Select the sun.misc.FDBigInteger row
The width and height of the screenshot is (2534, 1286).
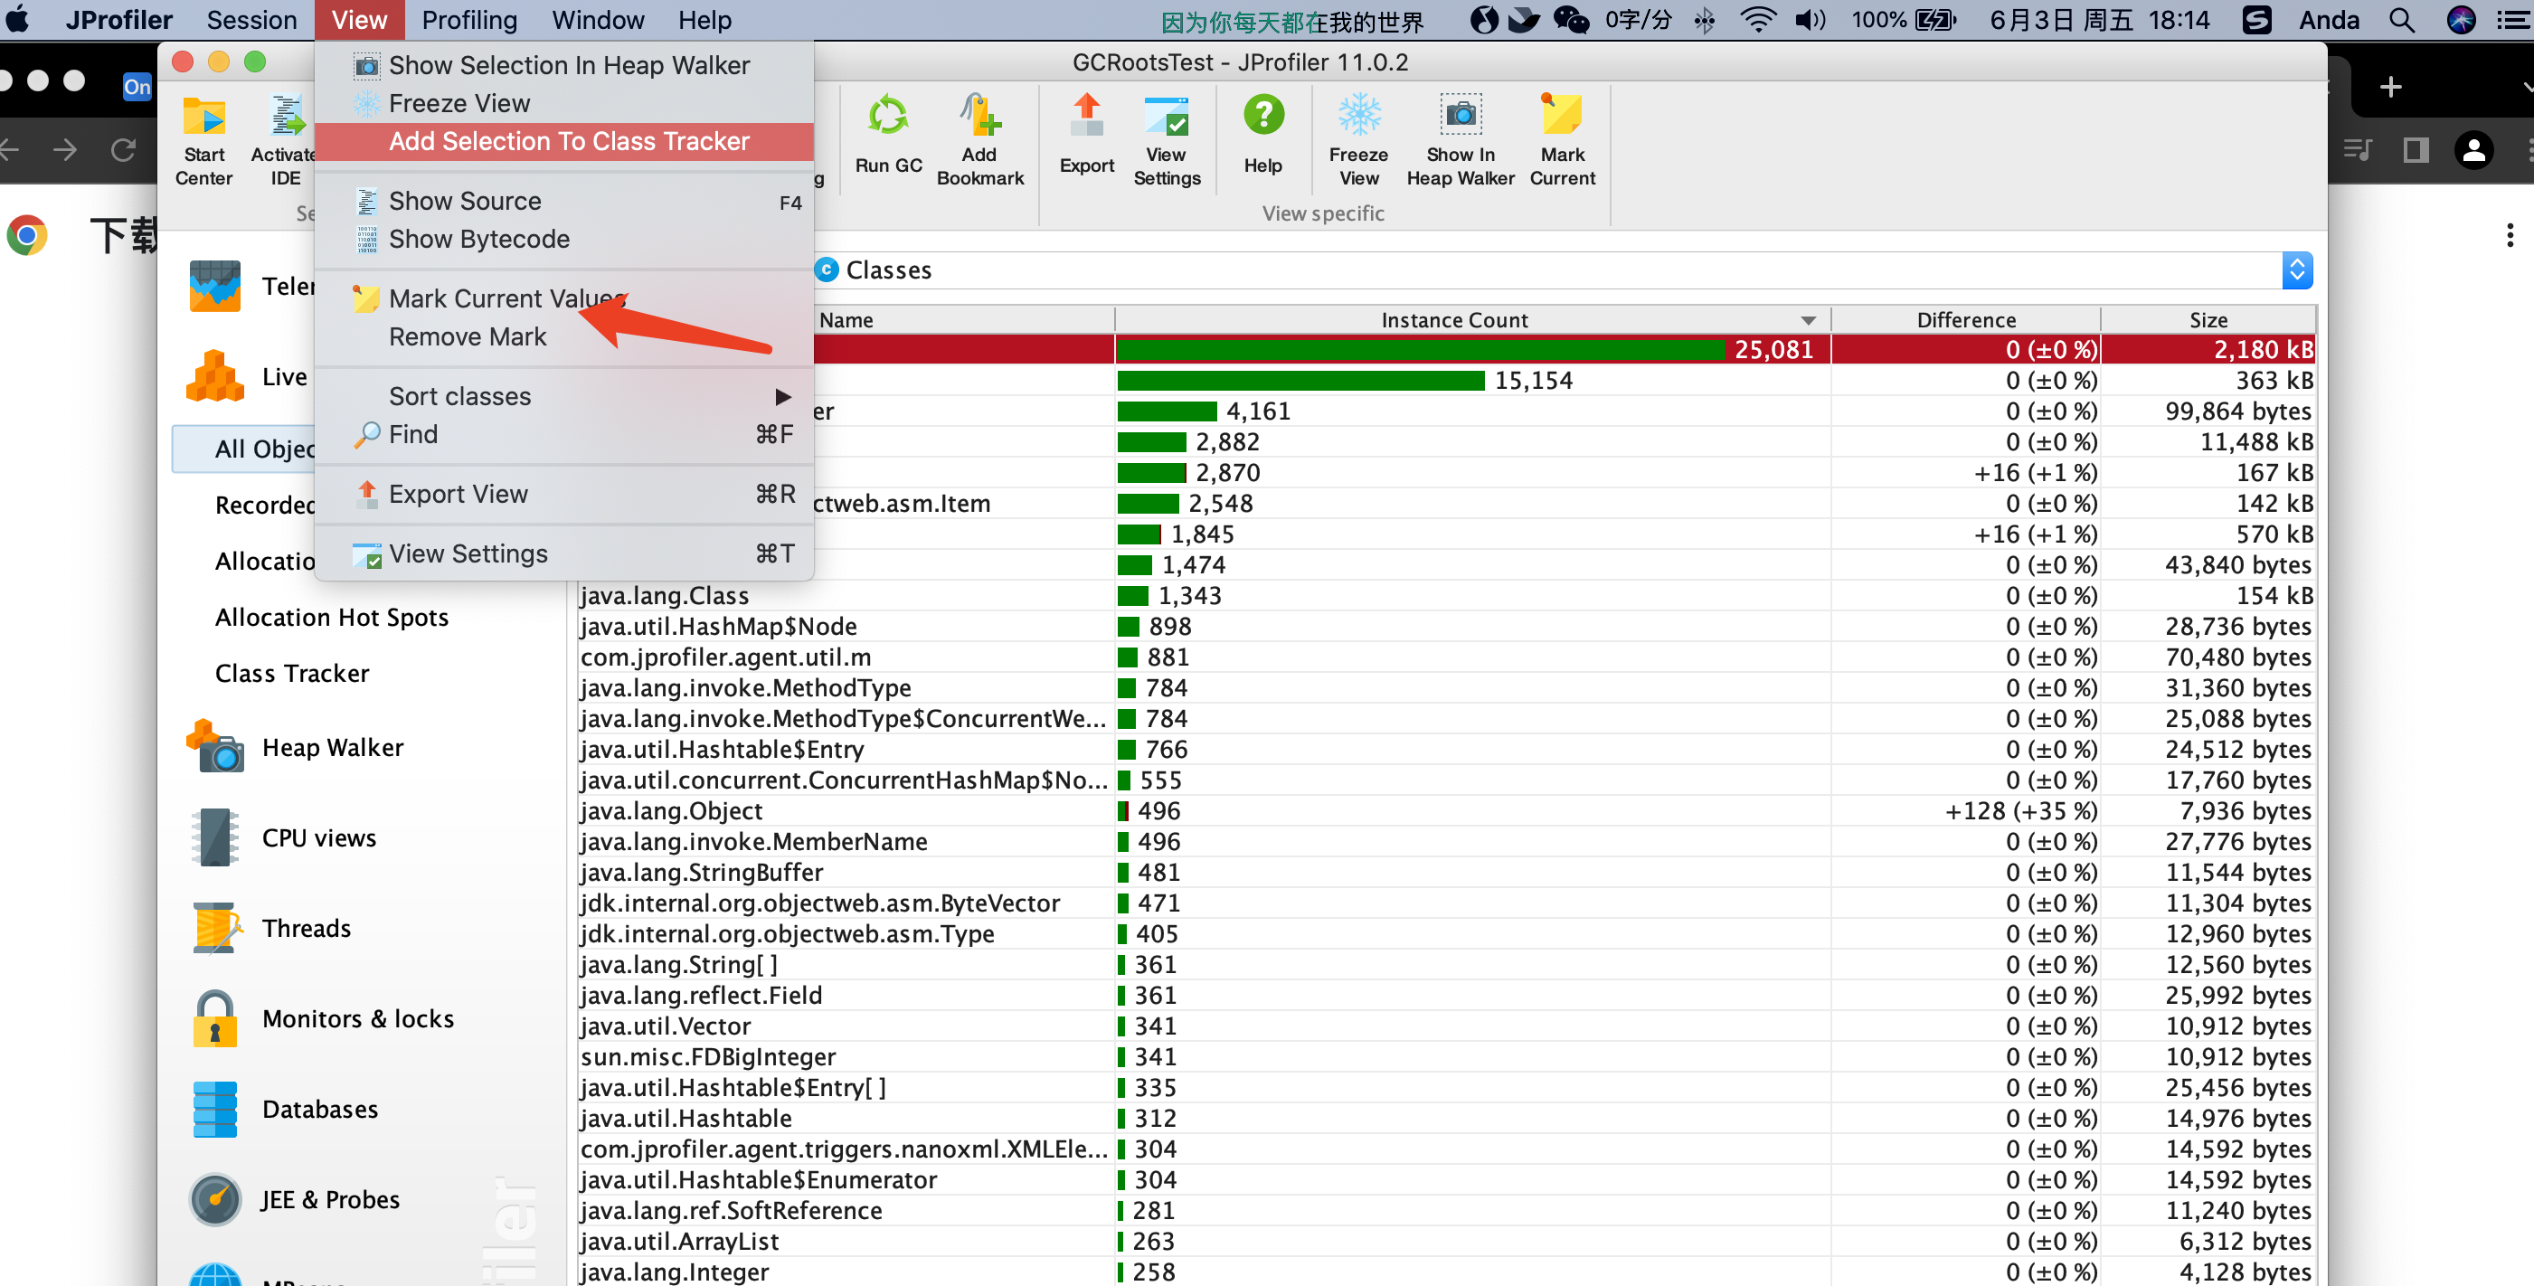[1446, 1058]
